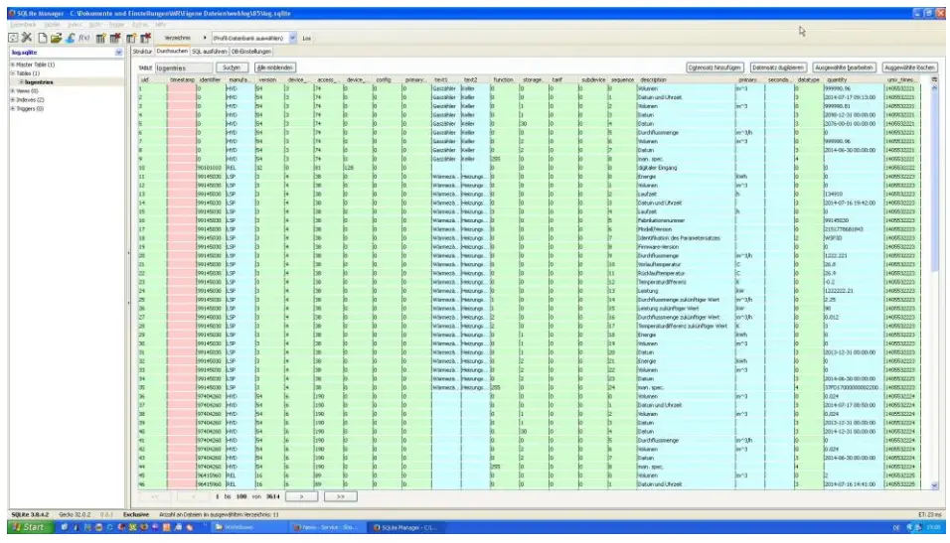Open the Tabelle menu
Screen dimensions: 950x543
(x=52, y=25)
